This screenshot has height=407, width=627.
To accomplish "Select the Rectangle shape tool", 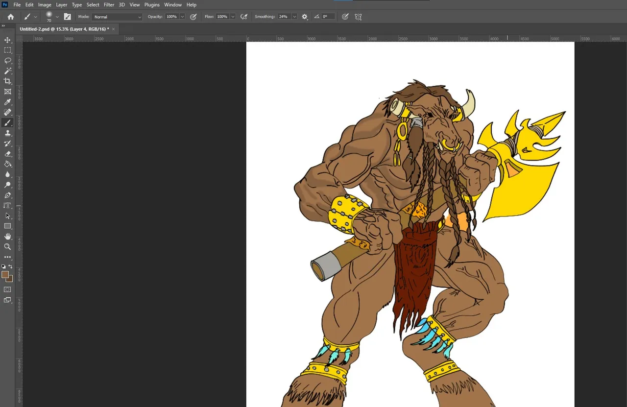I will (7, 226).
